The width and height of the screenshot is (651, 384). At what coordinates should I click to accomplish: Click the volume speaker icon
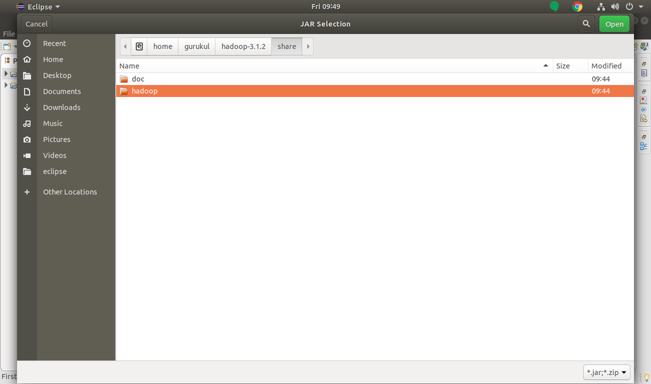(x=615, y=7)
